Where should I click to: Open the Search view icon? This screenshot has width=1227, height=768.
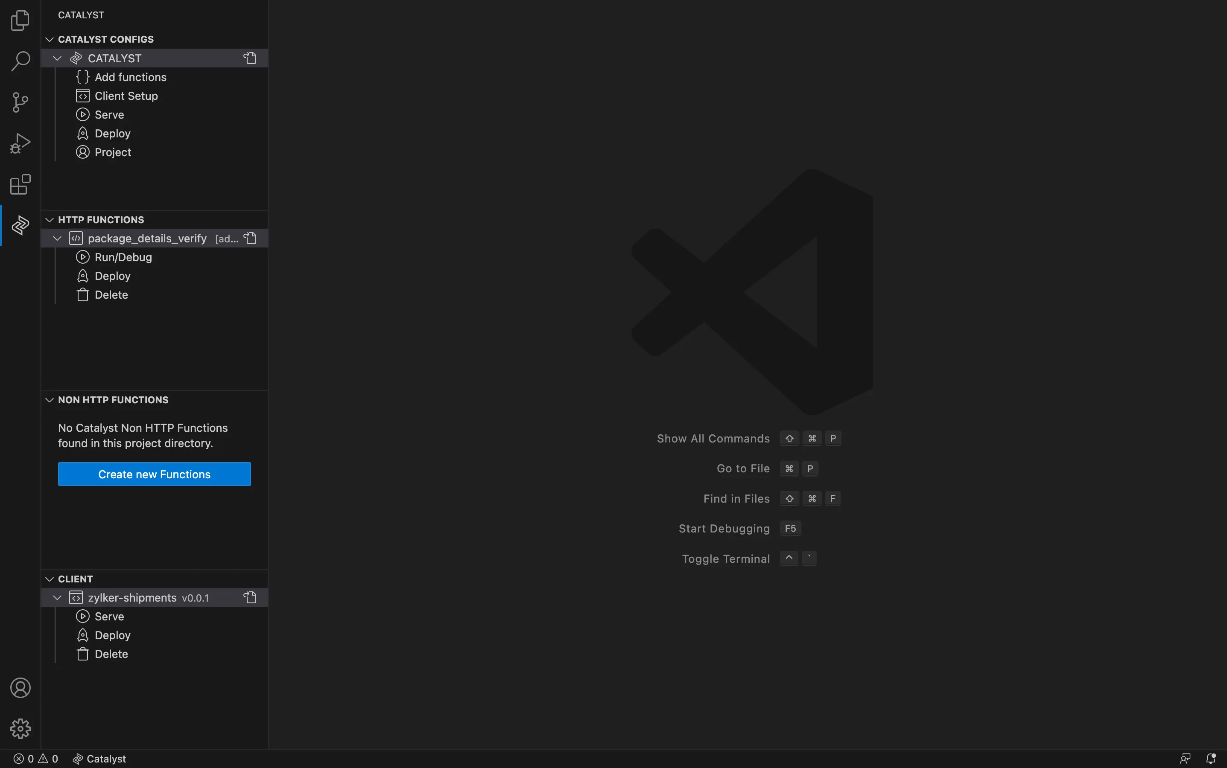(x=20, y=61)
